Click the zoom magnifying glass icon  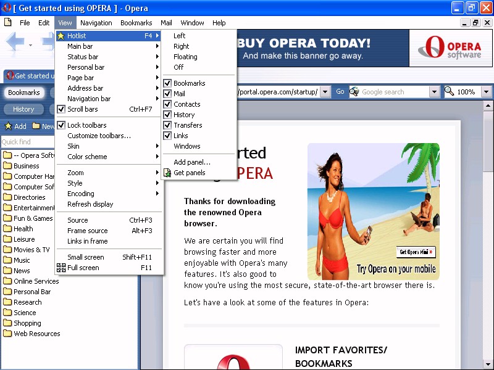450,91
